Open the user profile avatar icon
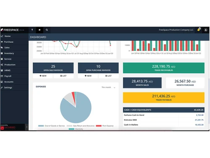Image resolution: width=210 pixels, height=158 pixels. pos(206,30)
